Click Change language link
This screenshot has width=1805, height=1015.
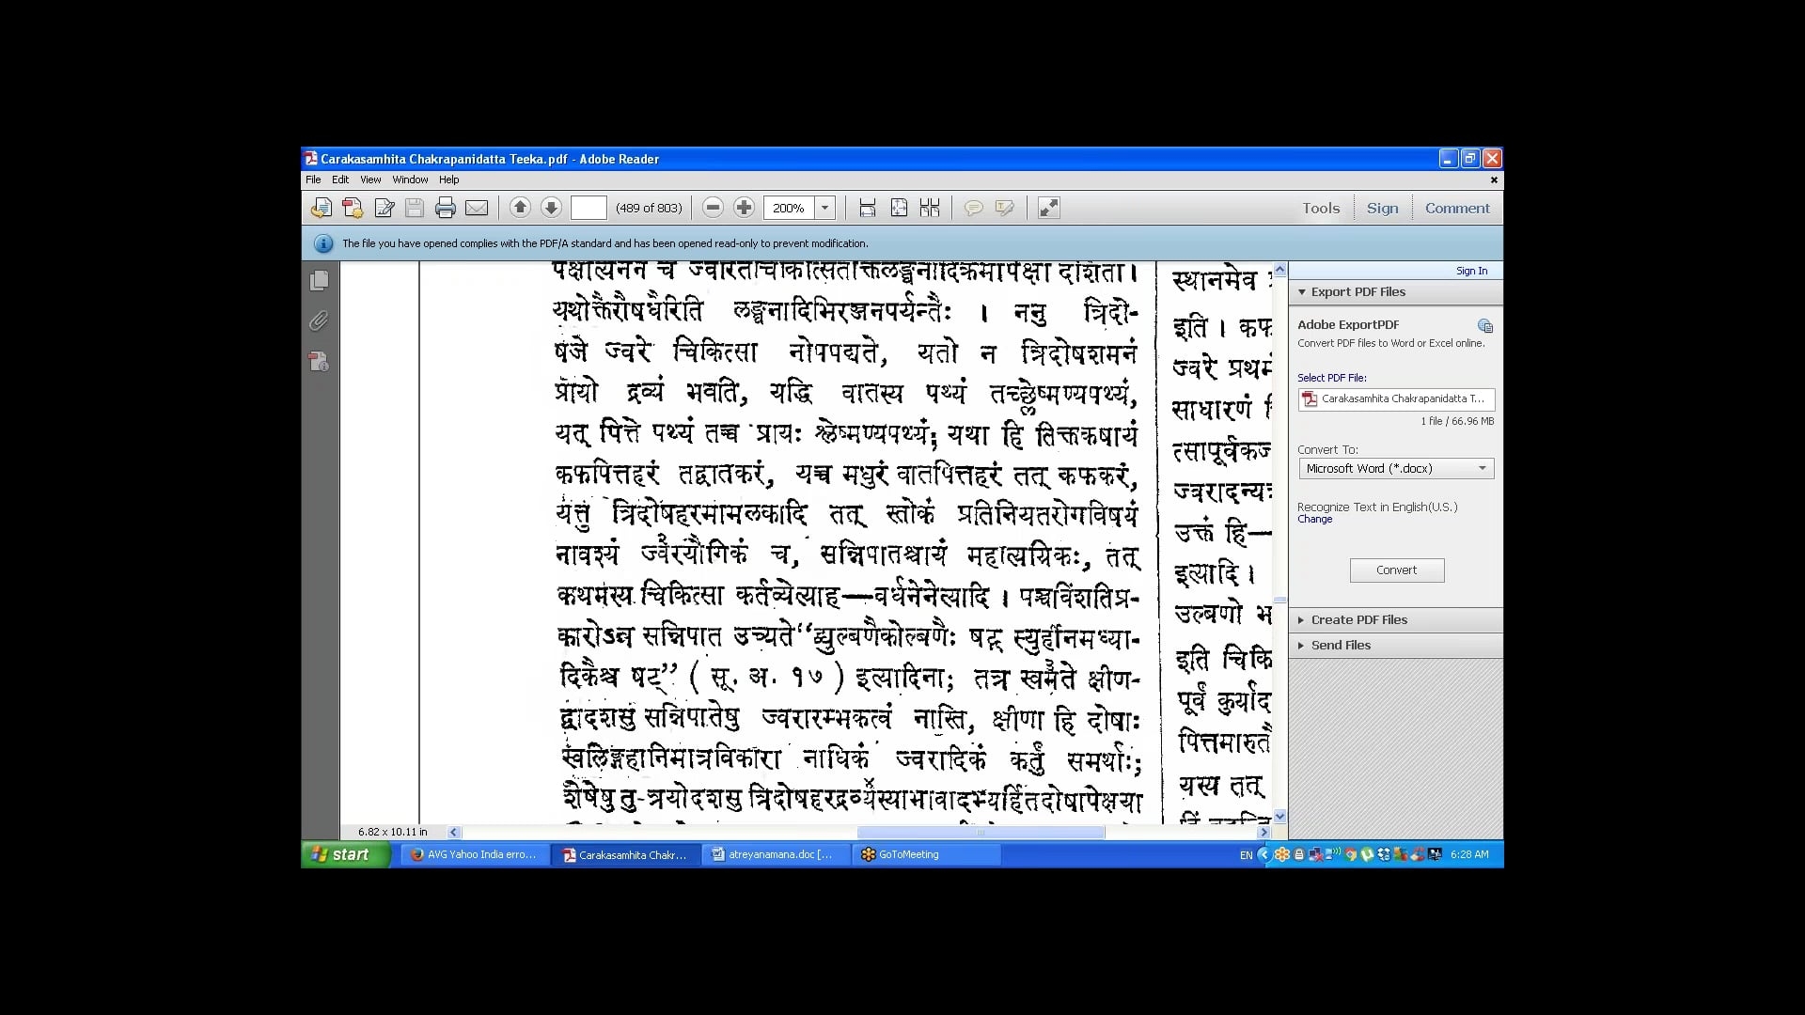1314,520
